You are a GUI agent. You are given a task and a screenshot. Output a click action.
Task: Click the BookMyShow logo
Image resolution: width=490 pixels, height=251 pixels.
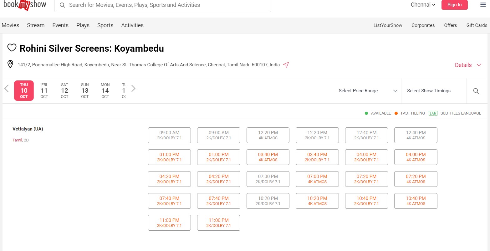click(25, 5)
